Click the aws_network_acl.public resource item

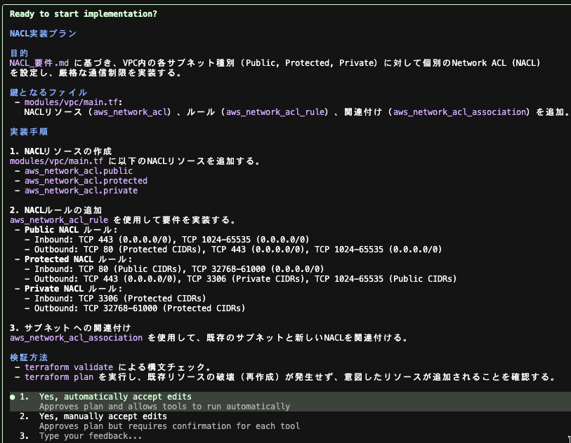click(78, 171)
